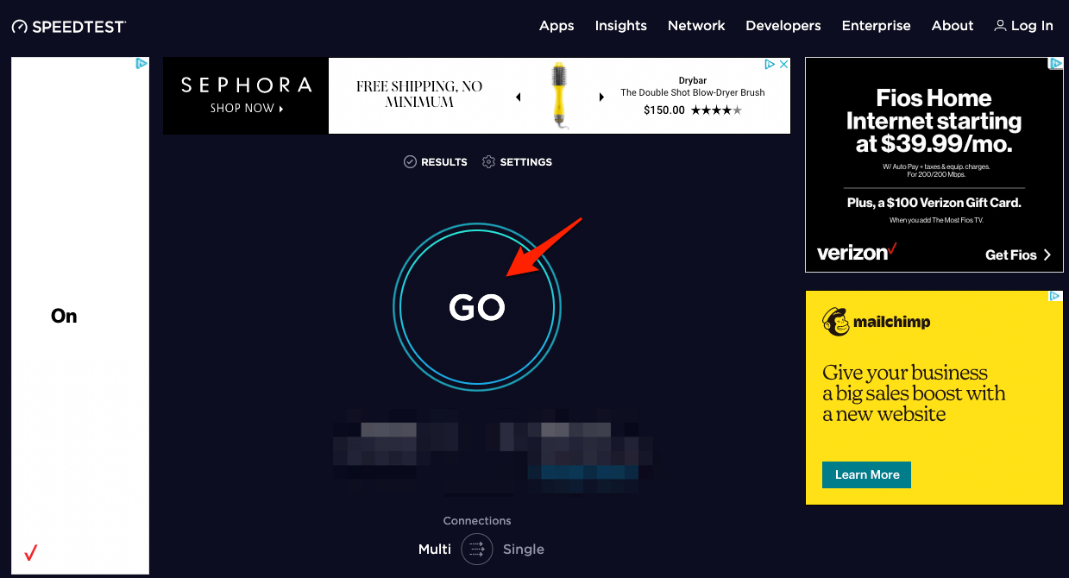
Task: Select Multi connection mode
Action: [434, 549]
